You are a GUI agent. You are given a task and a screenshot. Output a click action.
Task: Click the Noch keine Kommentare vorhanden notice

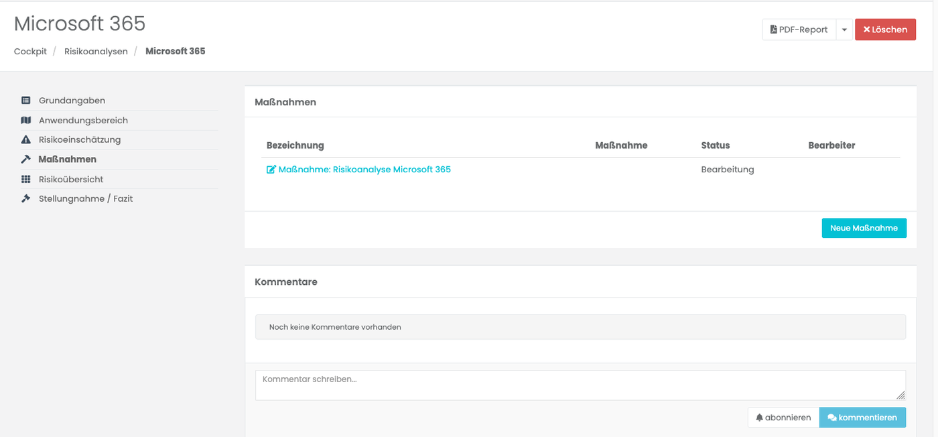point(580,327)
